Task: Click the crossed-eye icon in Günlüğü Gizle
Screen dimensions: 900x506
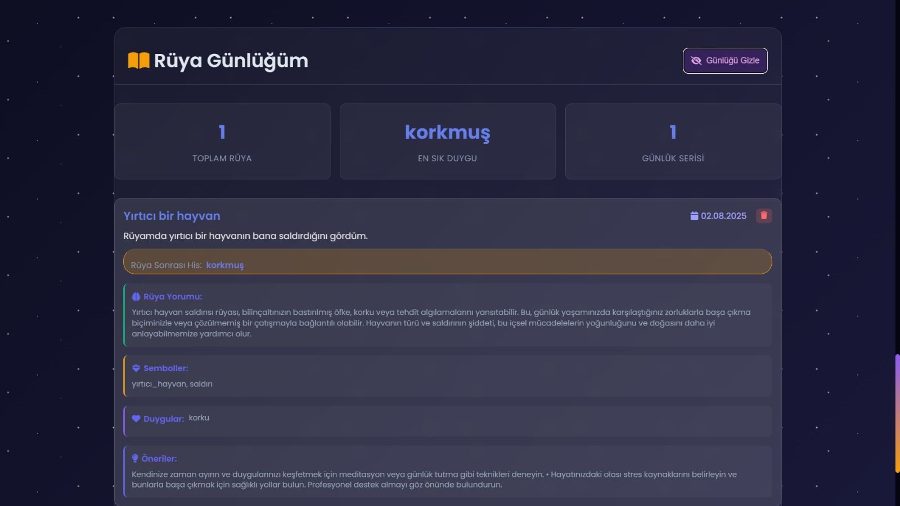Action: point(696,61)
